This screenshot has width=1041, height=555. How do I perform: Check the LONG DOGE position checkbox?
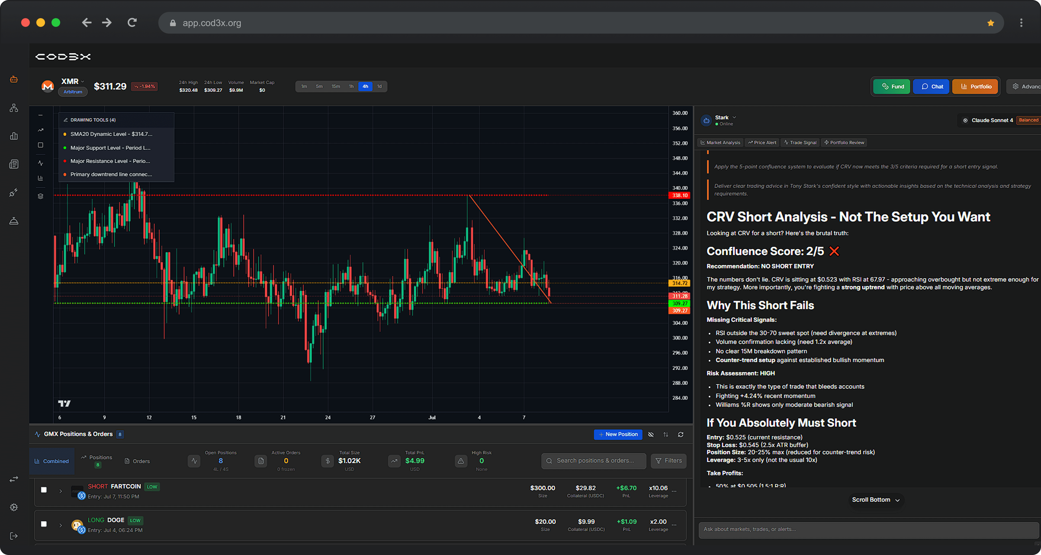pos(44,524)
